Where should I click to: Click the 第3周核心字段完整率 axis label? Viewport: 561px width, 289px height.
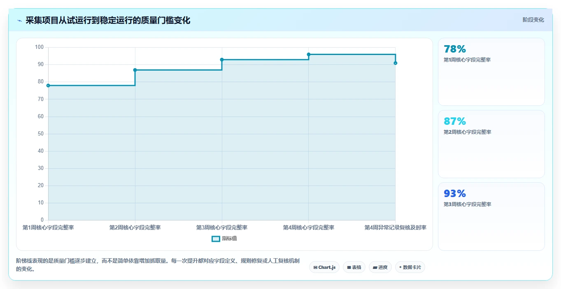point(222,227)
